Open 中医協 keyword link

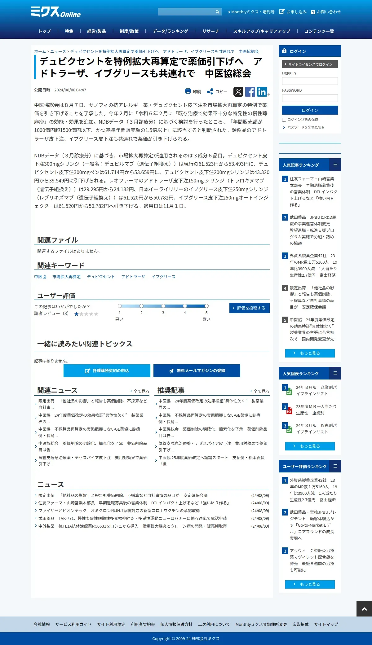(x=40, y=277)
